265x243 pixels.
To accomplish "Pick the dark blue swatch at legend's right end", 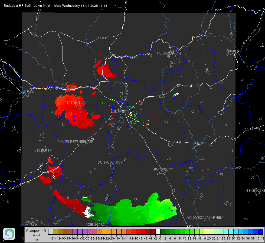I will coord(260,232).
